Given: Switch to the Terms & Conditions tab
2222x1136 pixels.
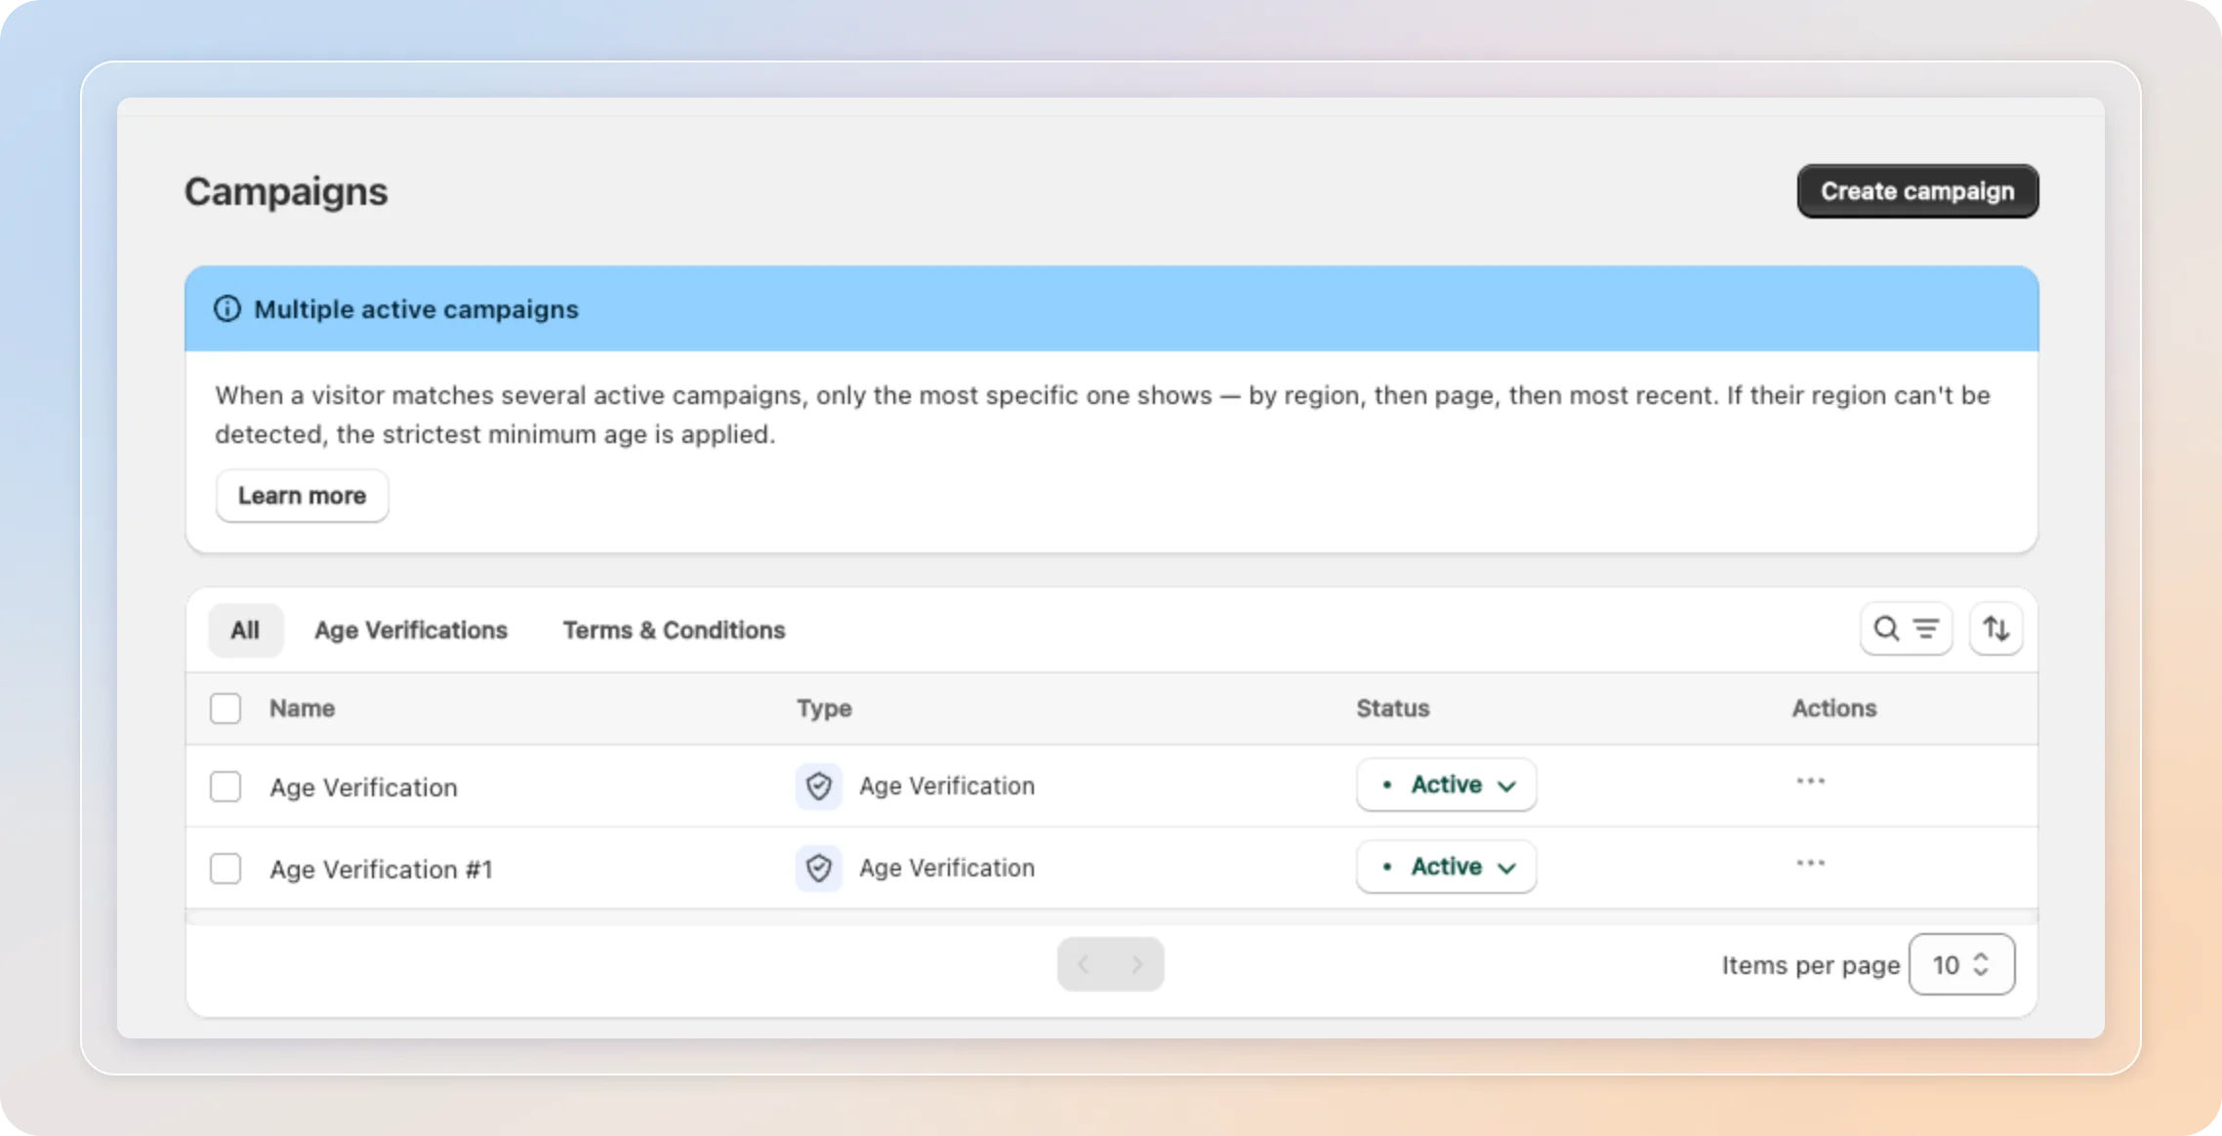Looking at the screenshot, I should pyautogui.click(x=674, y=629).
